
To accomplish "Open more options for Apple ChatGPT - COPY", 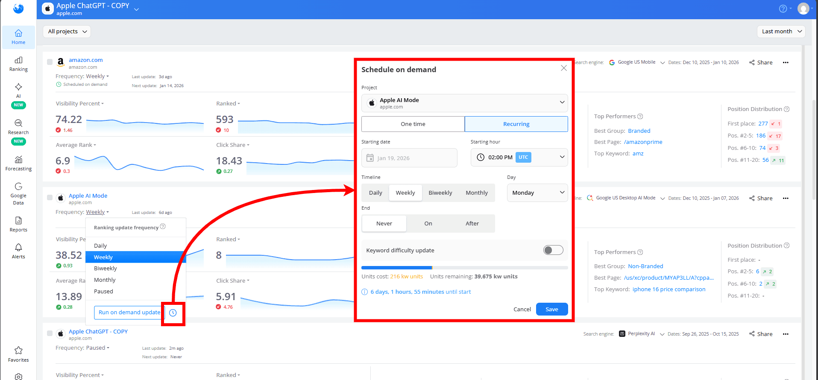I will pyautogui.click(x=786, y=334).
